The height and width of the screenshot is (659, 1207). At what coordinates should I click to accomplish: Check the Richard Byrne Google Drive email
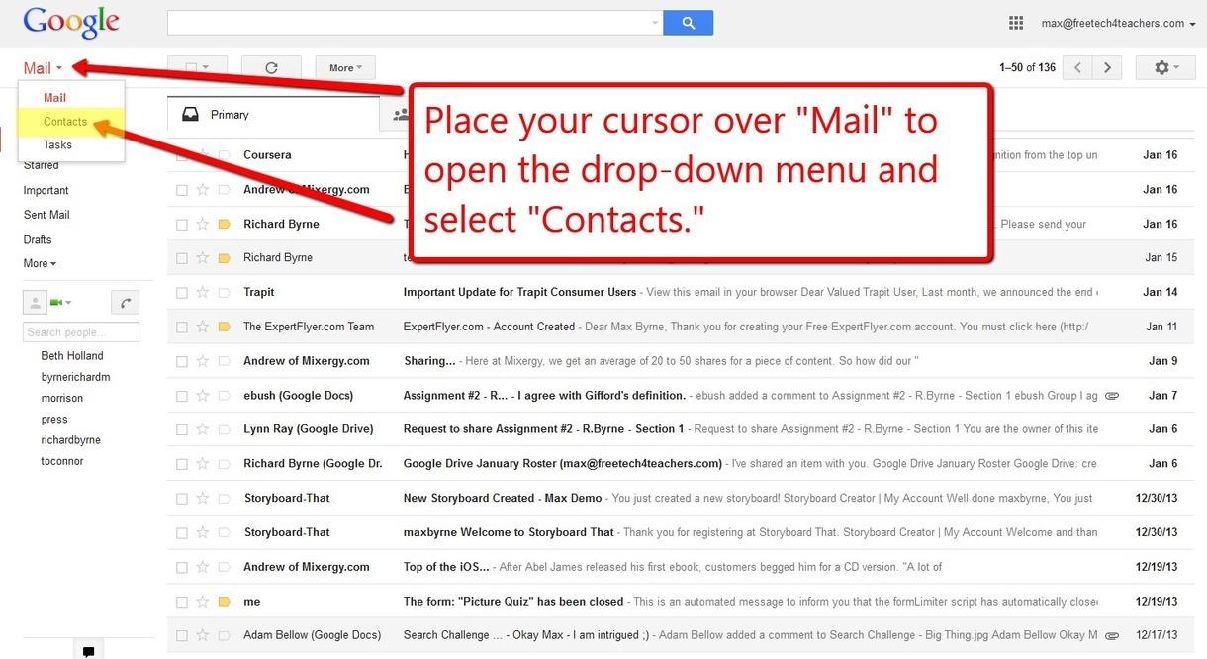point(182,464)
